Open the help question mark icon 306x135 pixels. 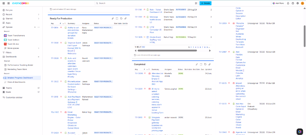point(293,3)
